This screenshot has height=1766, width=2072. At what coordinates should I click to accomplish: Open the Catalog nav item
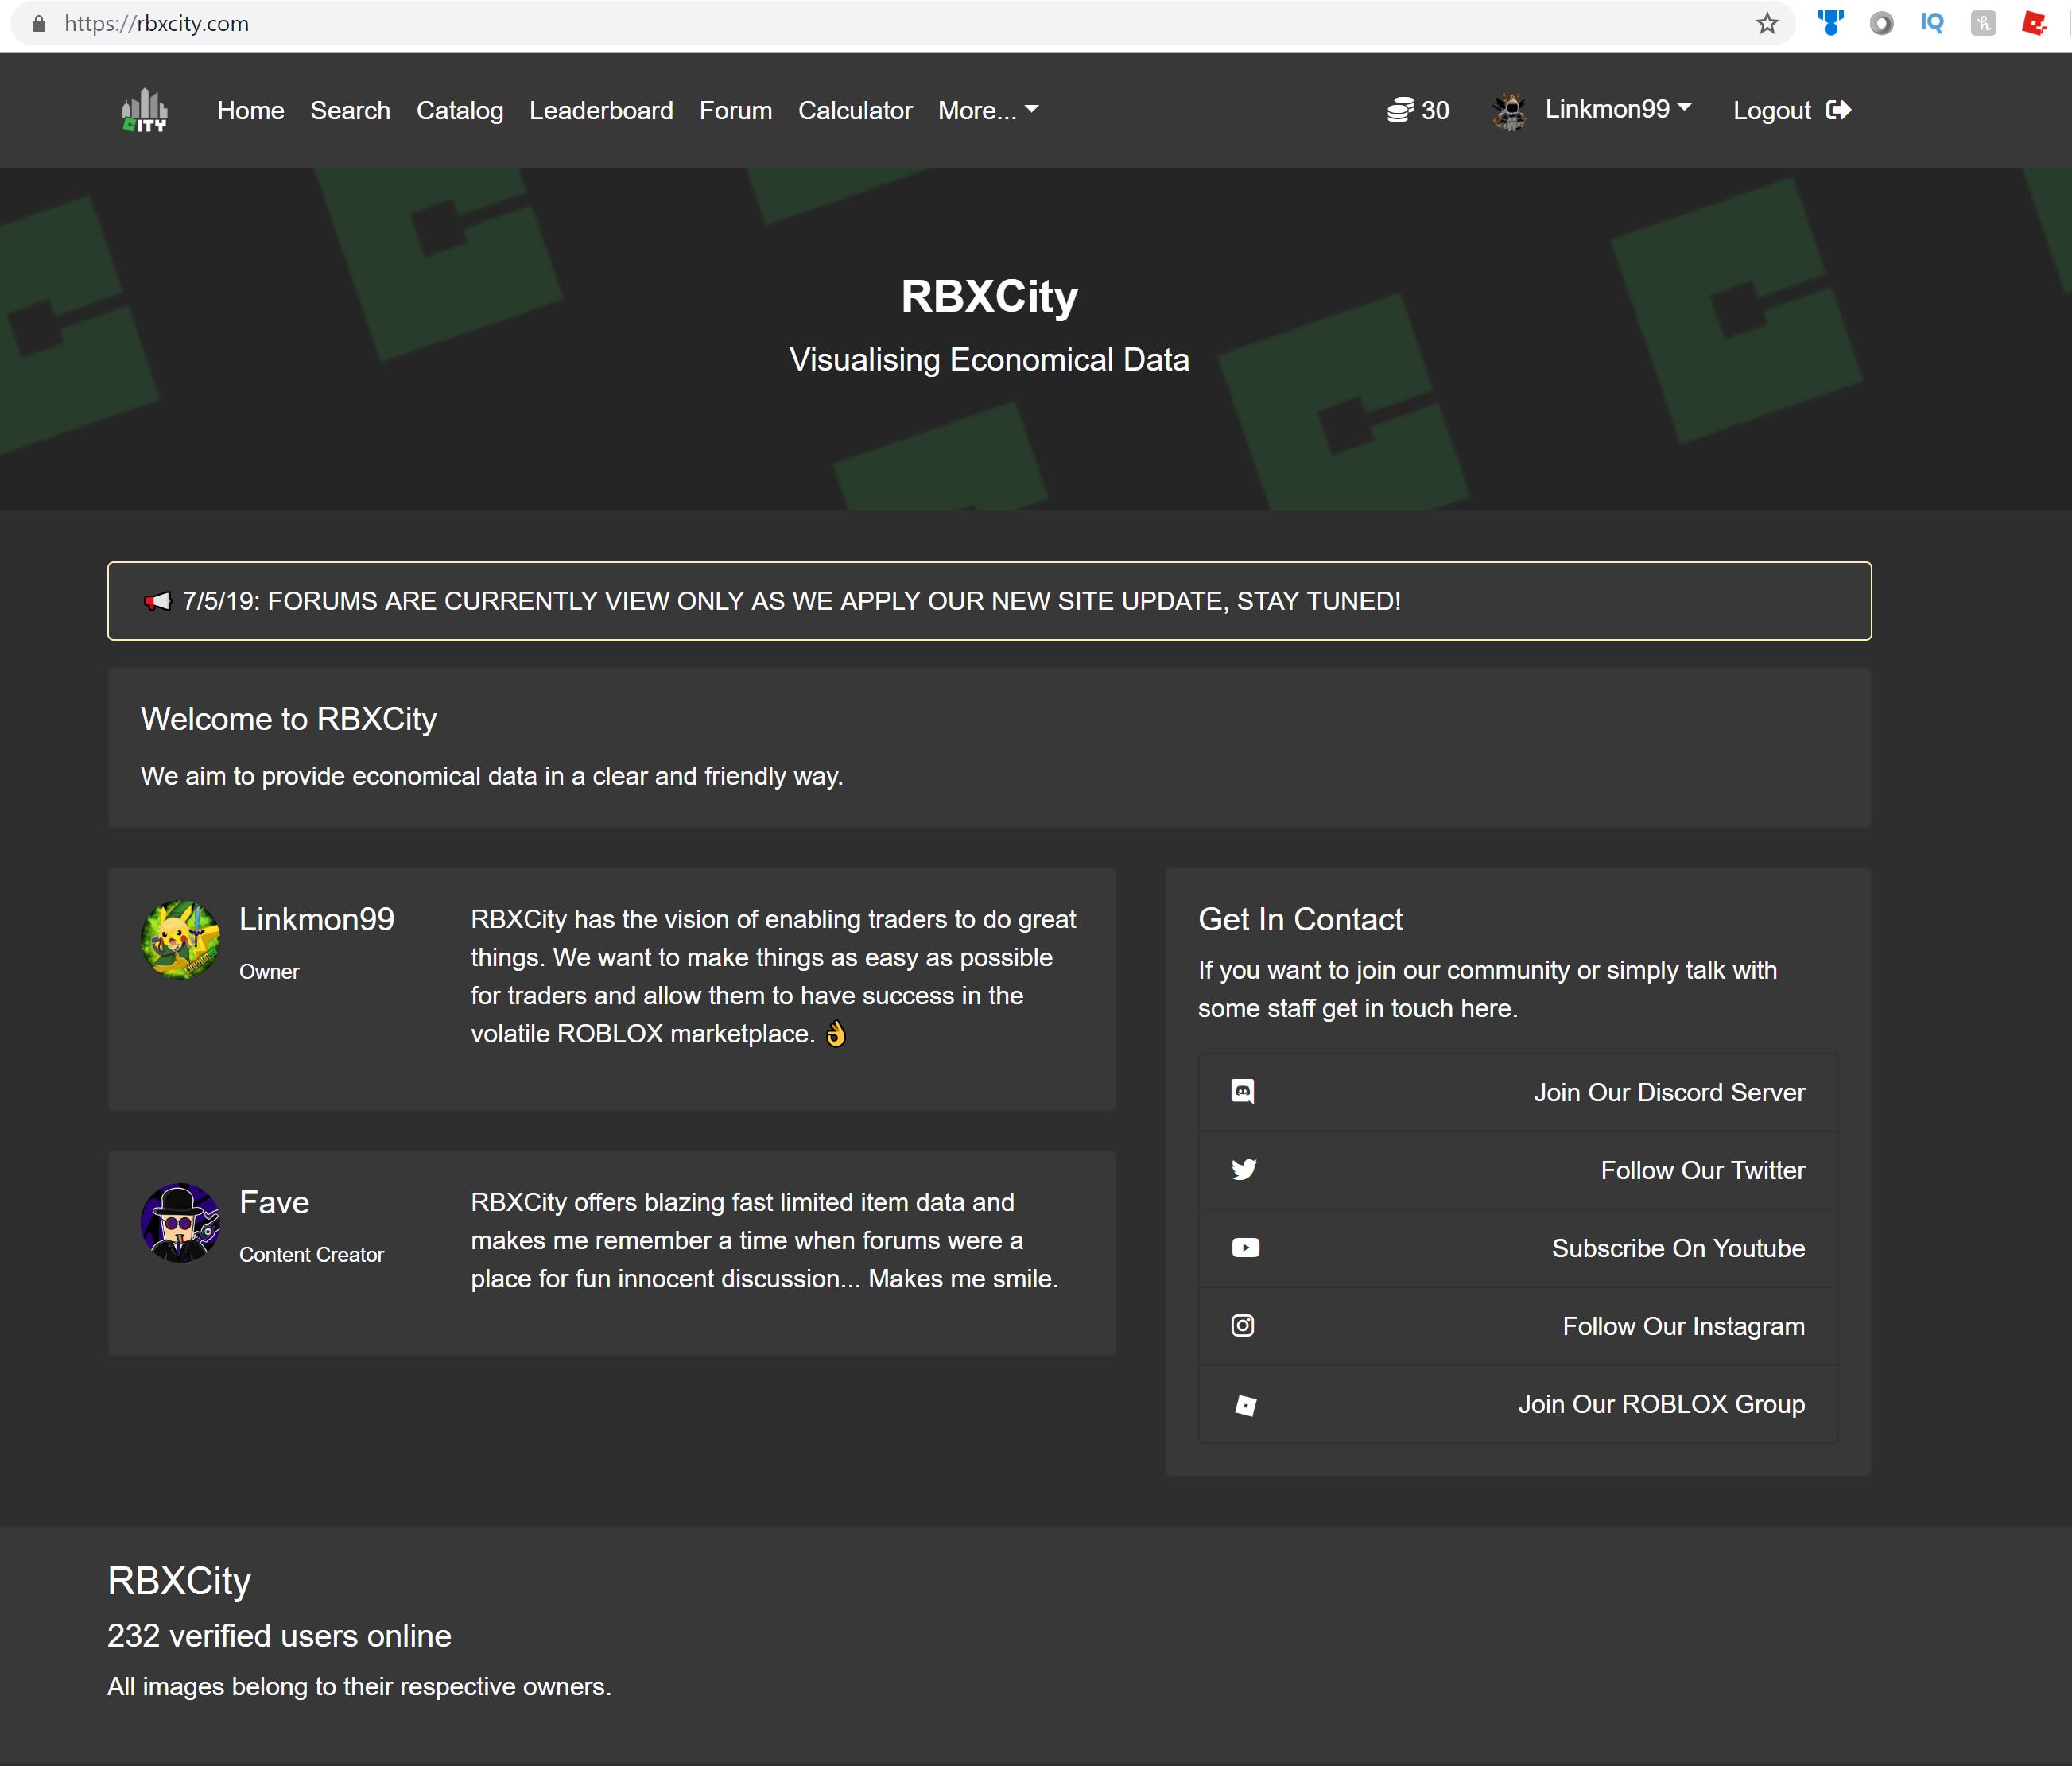tap(460, 110)
